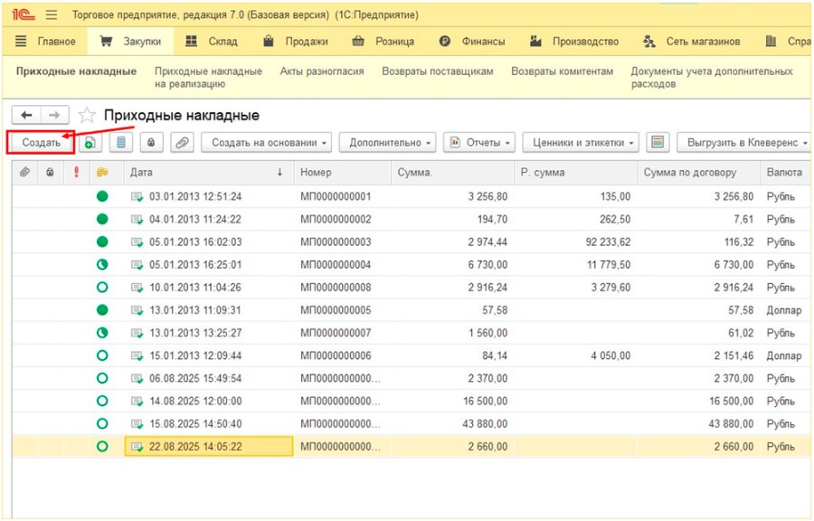Image resolution: width=814 pixels, height=521 pixels.
Task: Sort by the Номер column header
Action: click(343, 172)
